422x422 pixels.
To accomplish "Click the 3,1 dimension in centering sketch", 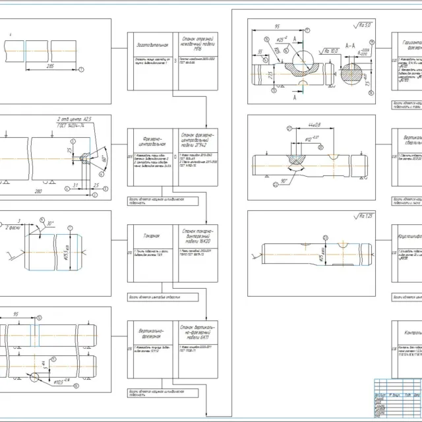I will 75,185.
